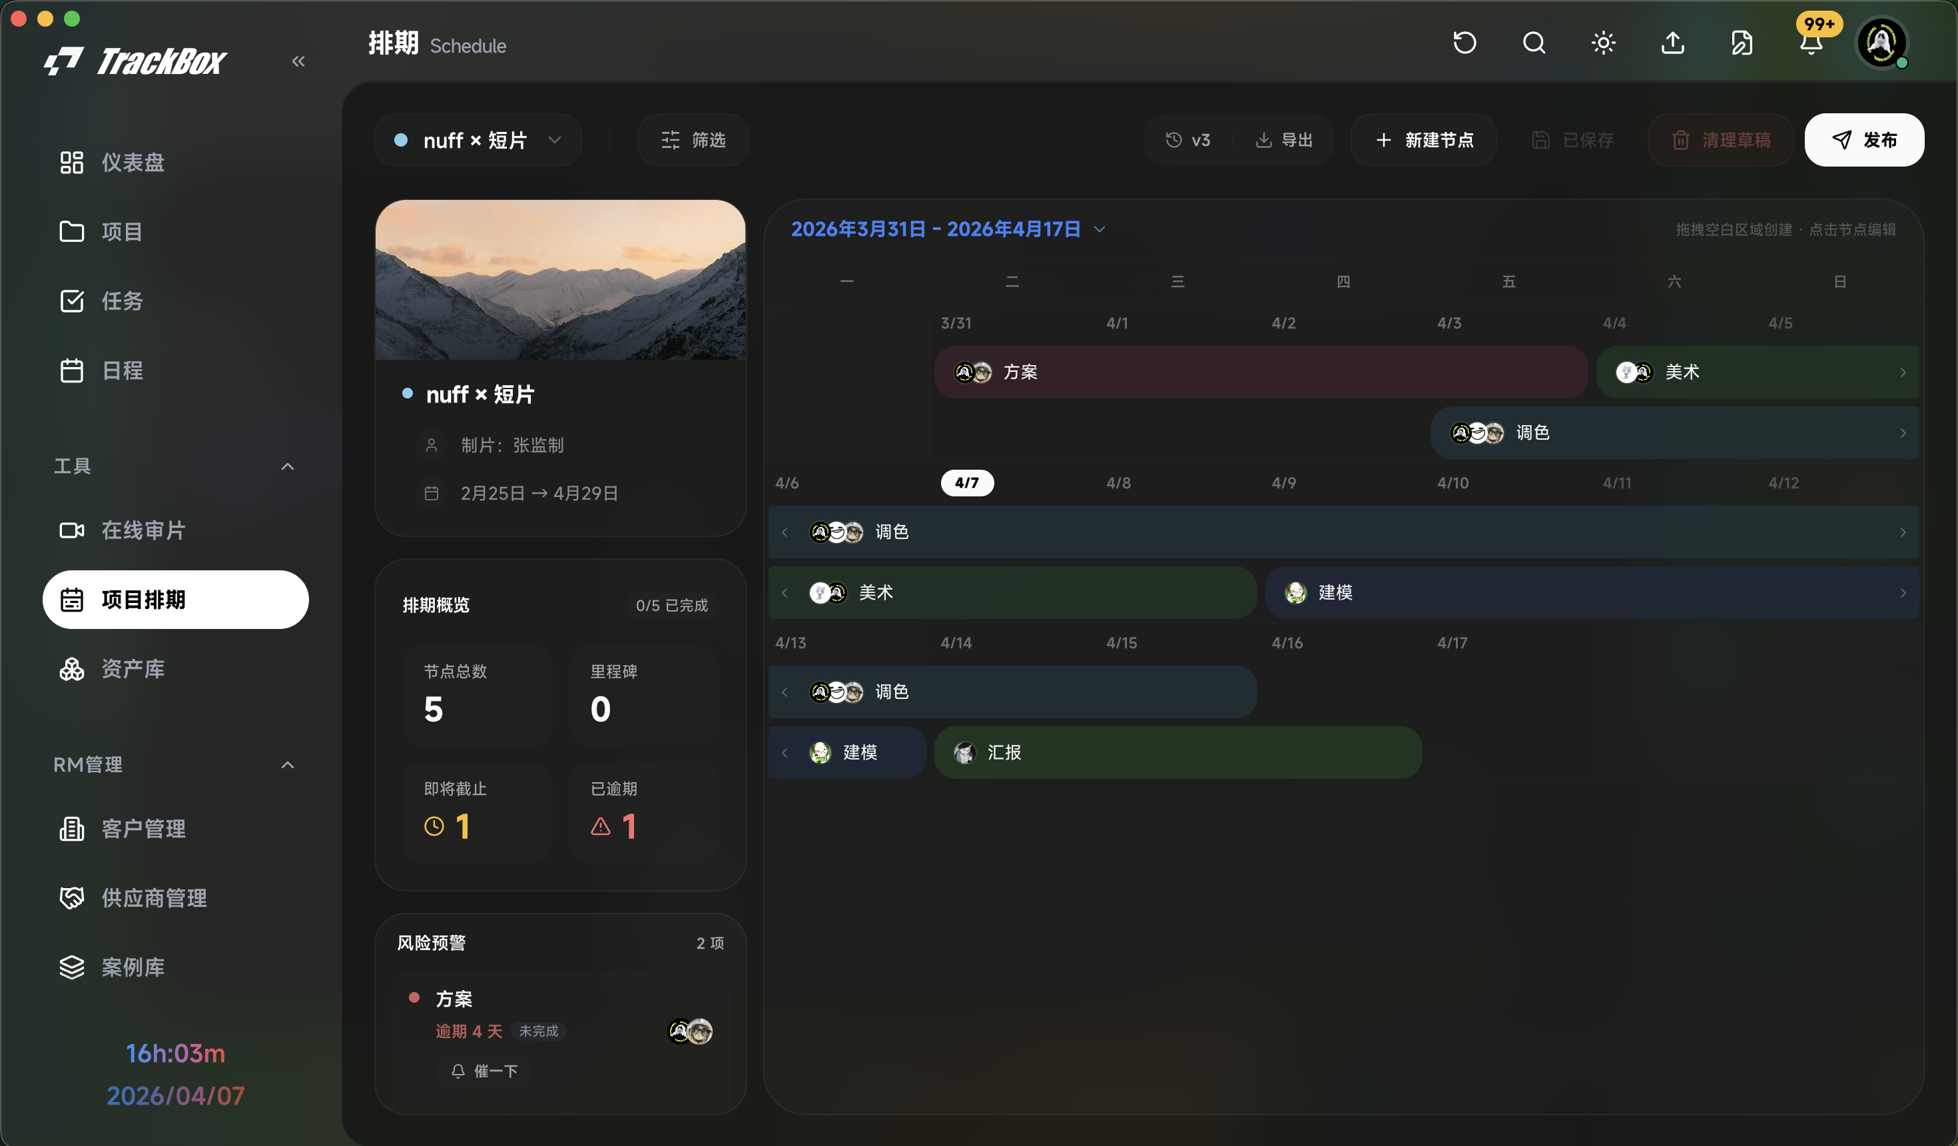The image size is (1958, 1146).
Task: Open 在线审片 tool
Action: [x=176, y=530]
